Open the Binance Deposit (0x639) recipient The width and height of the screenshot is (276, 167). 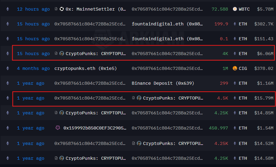[x=163, y=83]
